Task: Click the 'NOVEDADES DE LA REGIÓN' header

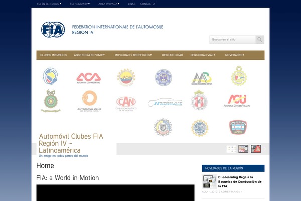Action: pyautogui.click(x=233, y=168)
